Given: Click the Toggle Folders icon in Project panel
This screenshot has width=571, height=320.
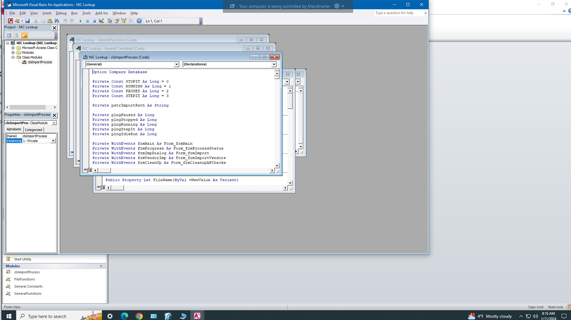Looking at the screenshot, I should tap(24, 35).
